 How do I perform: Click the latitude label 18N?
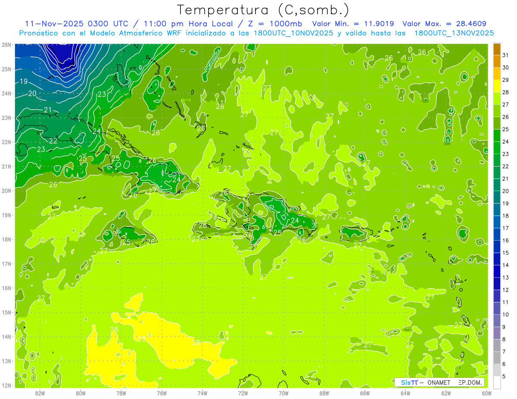[x=6, y=239]
